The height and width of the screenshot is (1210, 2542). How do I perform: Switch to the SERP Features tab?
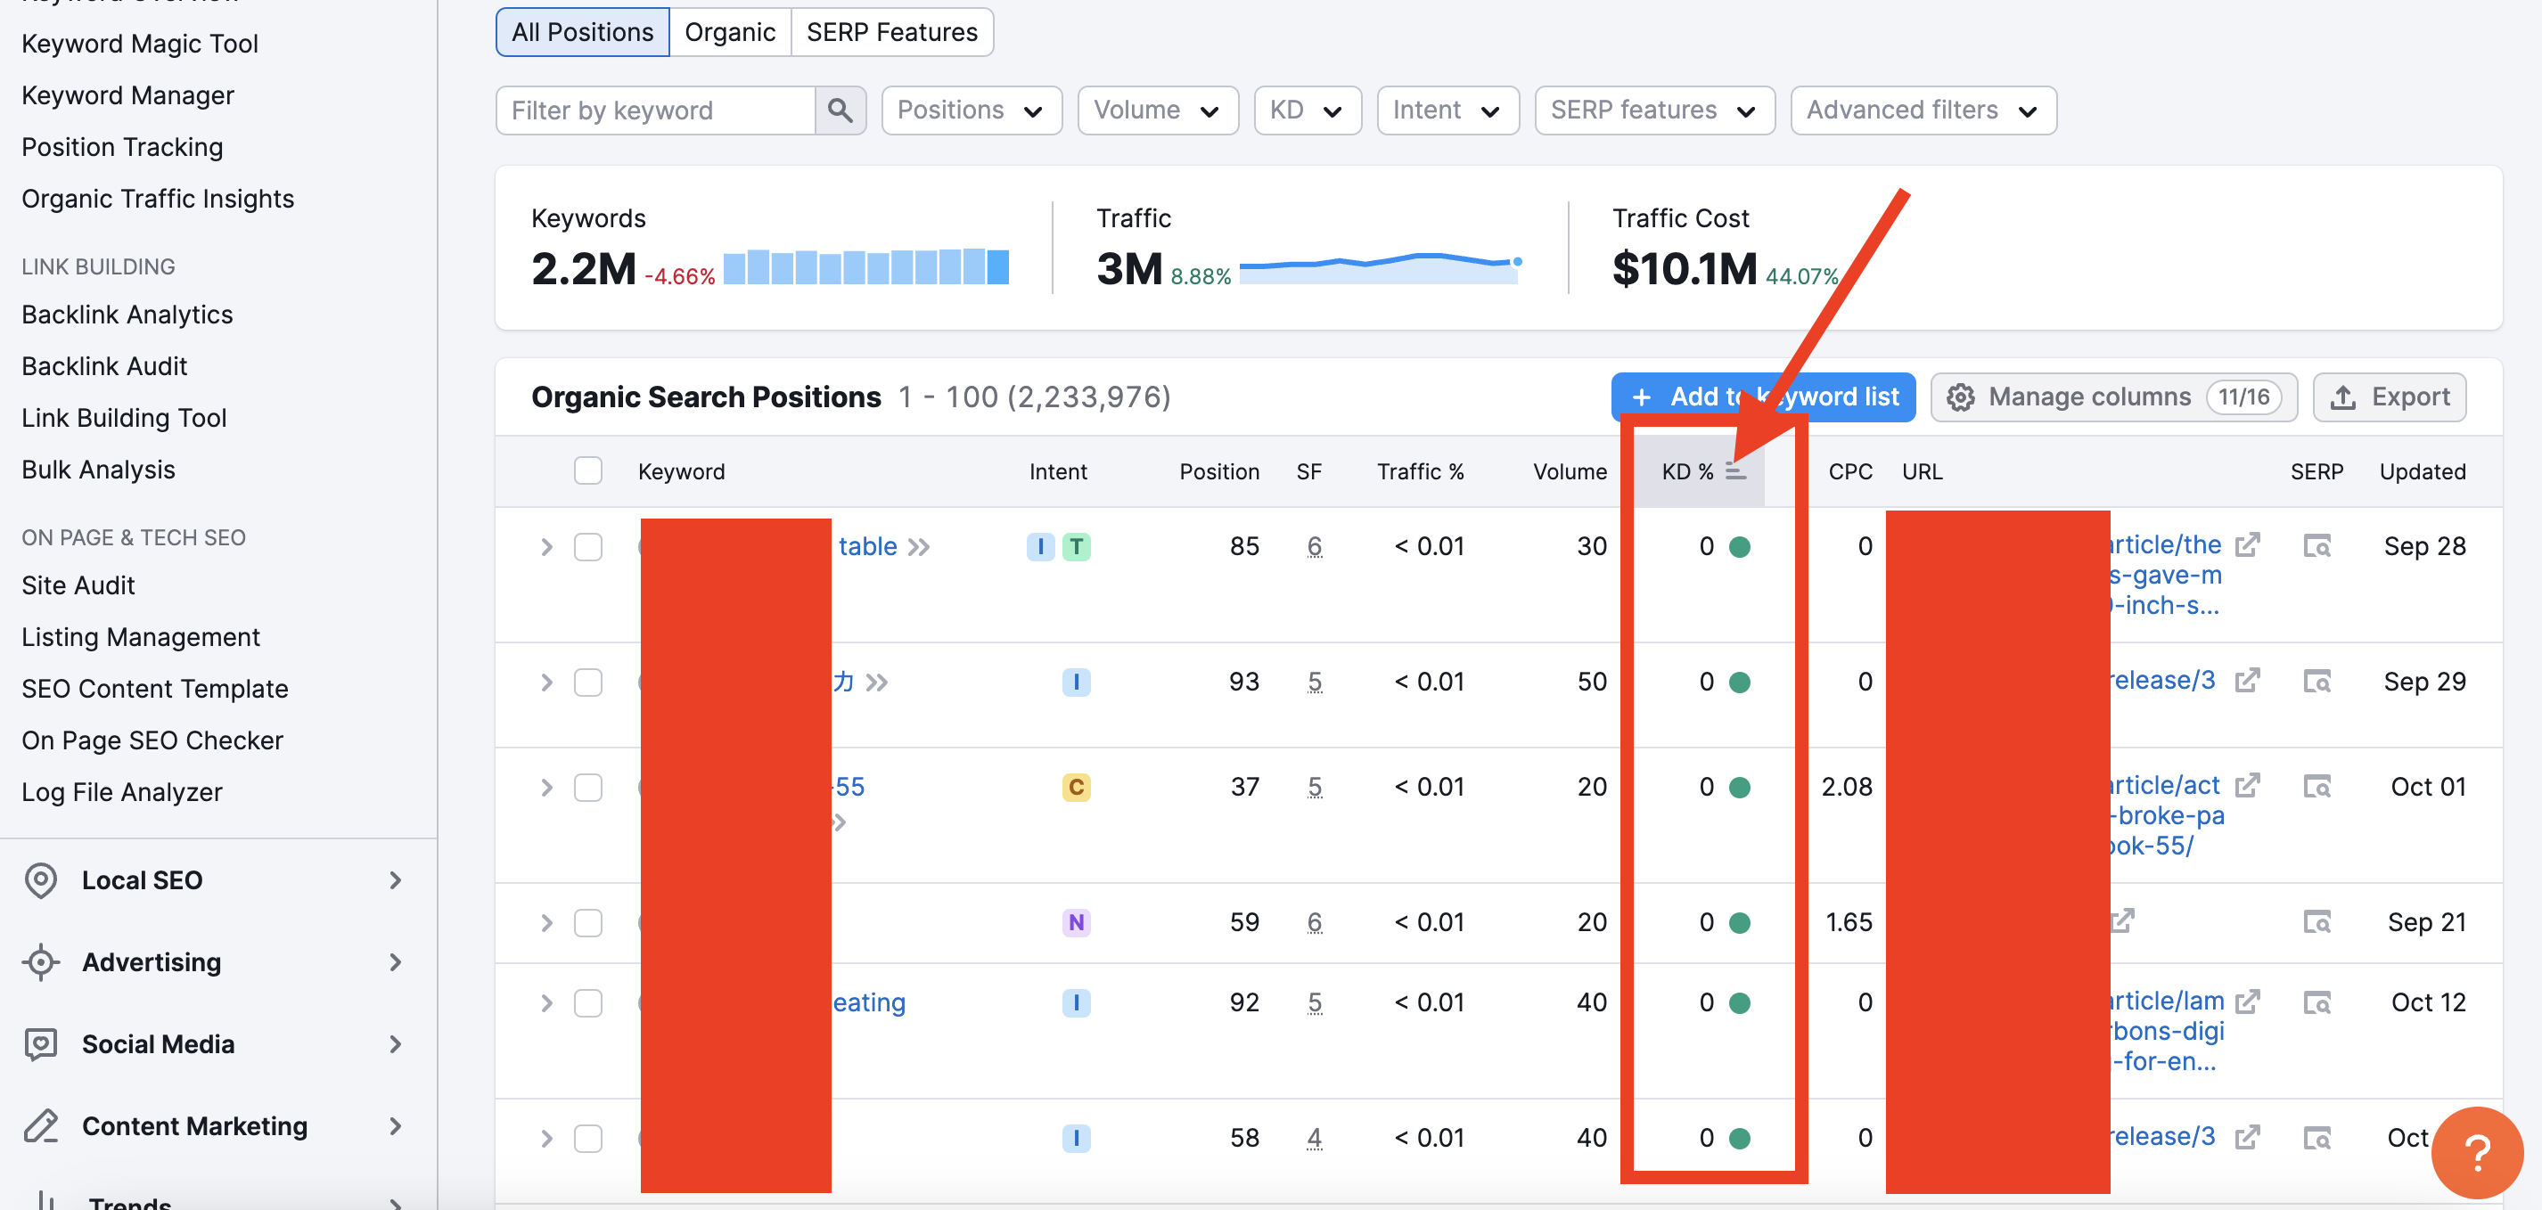(x=892, y=33)
